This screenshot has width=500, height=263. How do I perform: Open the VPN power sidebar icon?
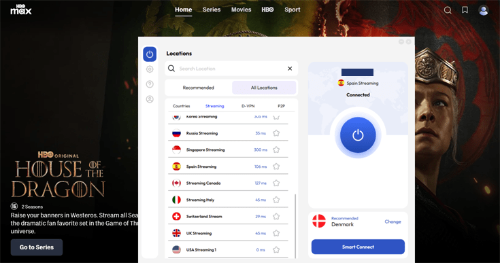150,54
